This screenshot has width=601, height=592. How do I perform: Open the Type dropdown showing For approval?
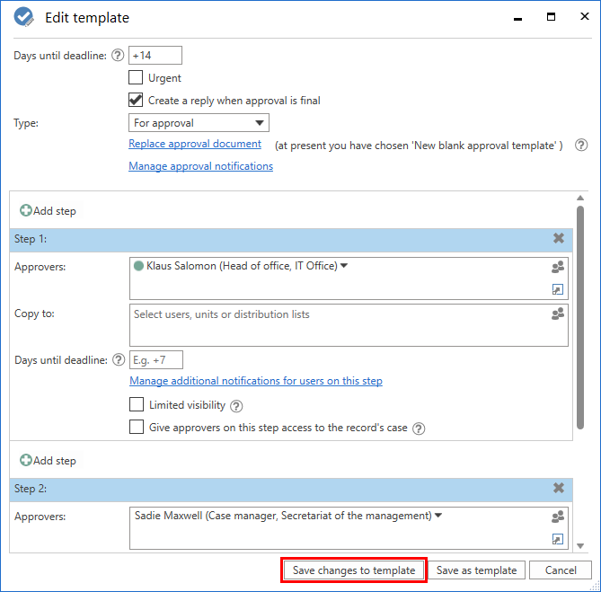pyautogui.click(x=199, y=123)
